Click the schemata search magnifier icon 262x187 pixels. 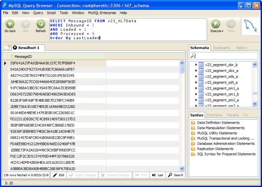tap(193, 56)
